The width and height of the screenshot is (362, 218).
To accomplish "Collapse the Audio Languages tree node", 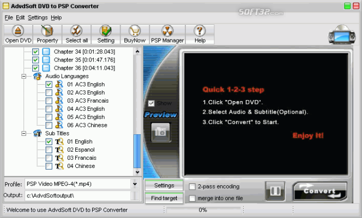I will (x=23, y=76).
